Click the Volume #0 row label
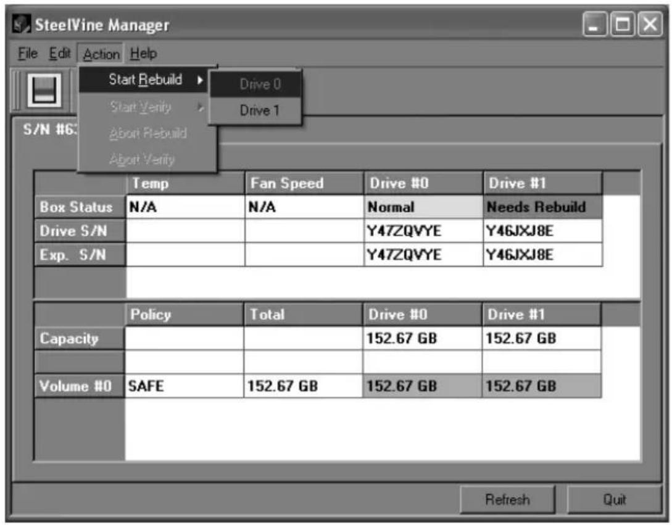 [x=80, y=386]
